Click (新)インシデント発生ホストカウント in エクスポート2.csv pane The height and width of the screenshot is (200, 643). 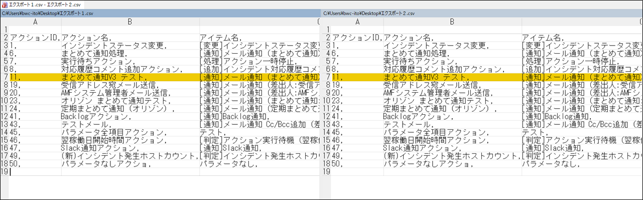pyautogui.click(x=452, y=156)
